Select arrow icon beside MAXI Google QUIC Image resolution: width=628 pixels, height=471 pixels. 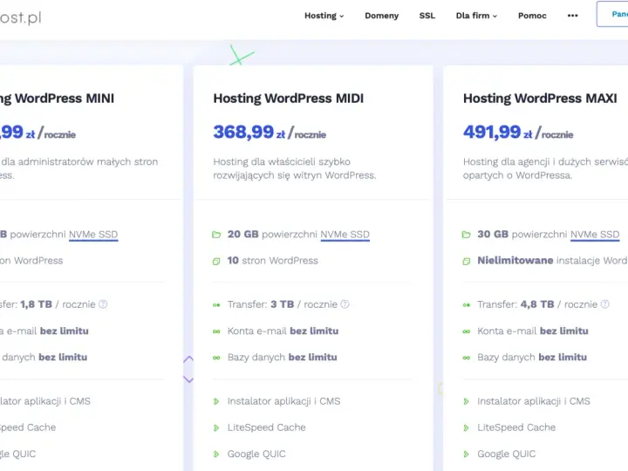coord(466,454)
